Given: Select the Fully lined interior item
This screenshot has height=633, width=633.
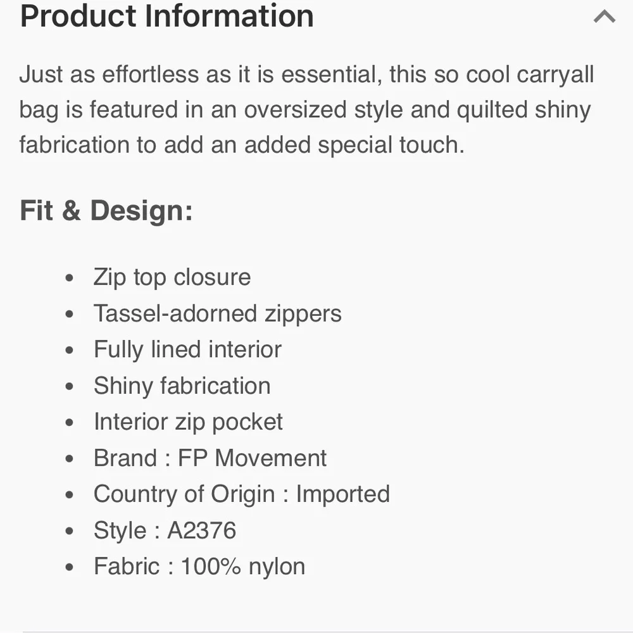Looking at the screenshot, I should pyautogui.click(x=187, y=349).
